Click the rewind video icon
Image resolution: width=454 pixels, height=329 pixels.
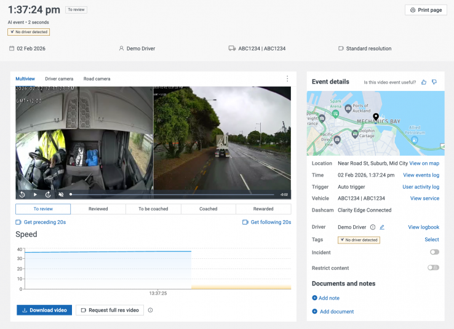(22, 194)
